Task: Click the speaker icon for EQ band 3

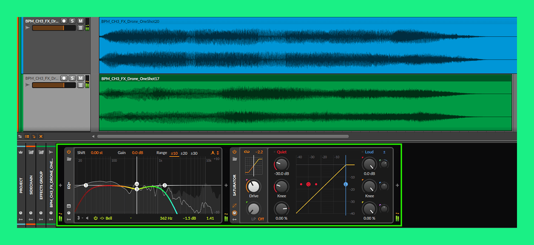Action: click(x=87, y=218)
